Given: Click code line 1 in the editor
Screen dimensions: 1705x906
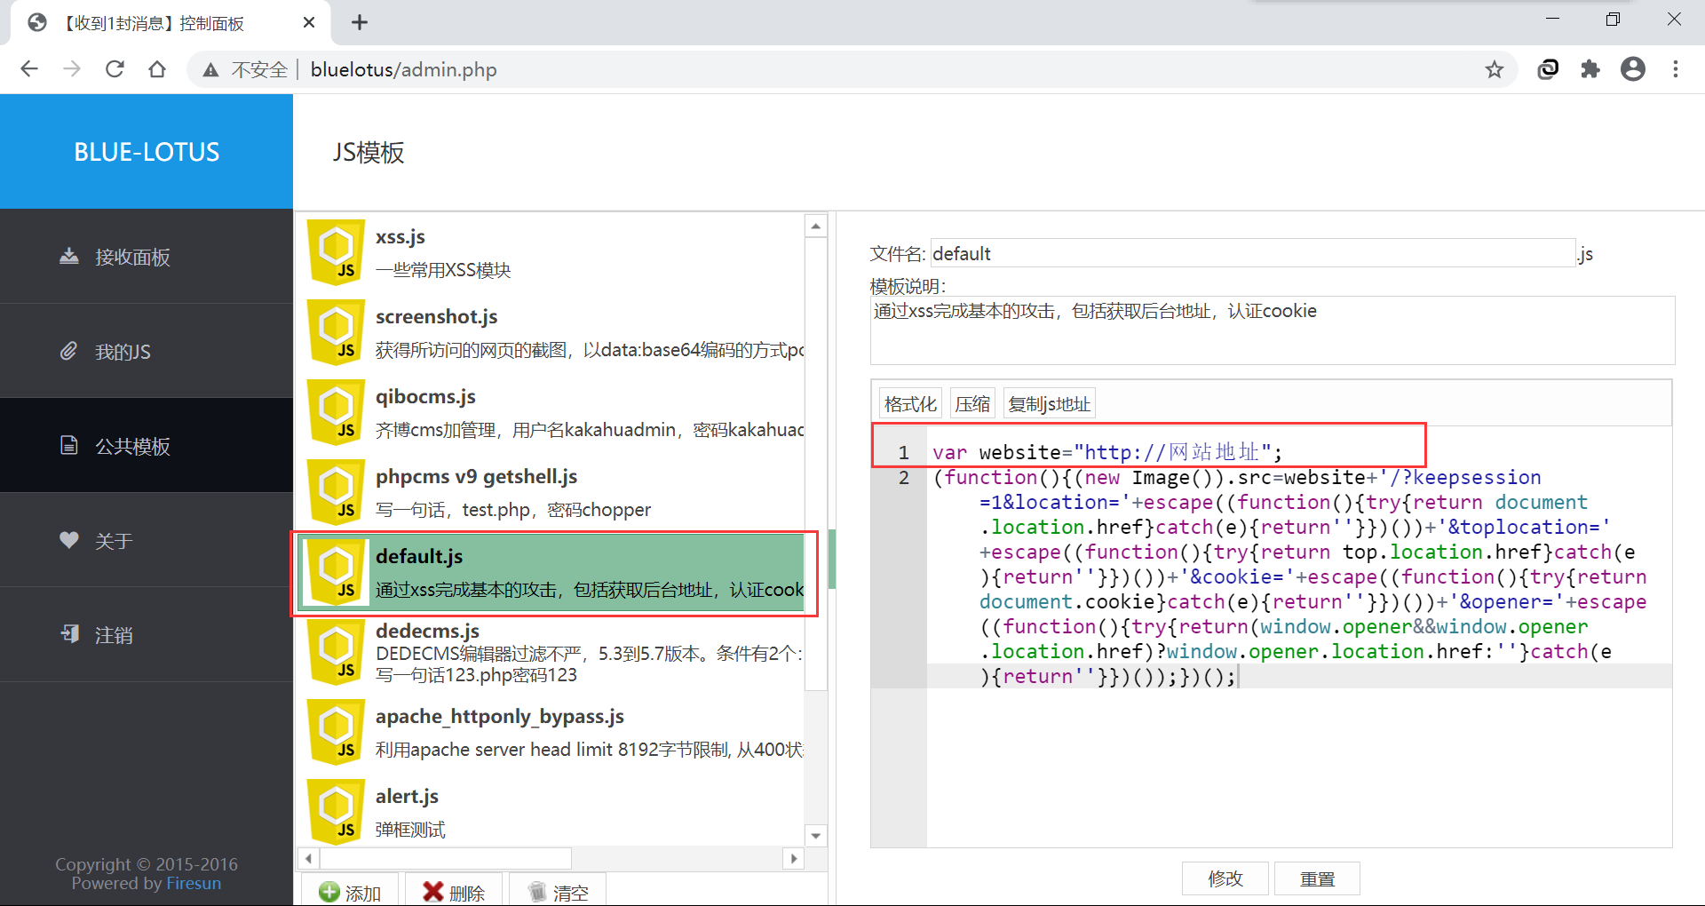Looking at the screenshot, I should point(1107,452).
